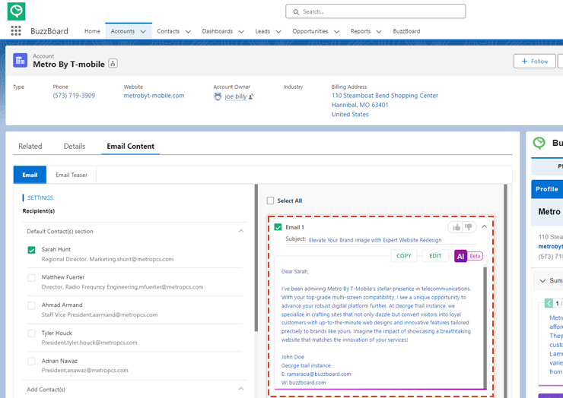Open the Accounts tab dropdown arrow
Viewport: 563px width, 398px height.
(x=143, y=32)
